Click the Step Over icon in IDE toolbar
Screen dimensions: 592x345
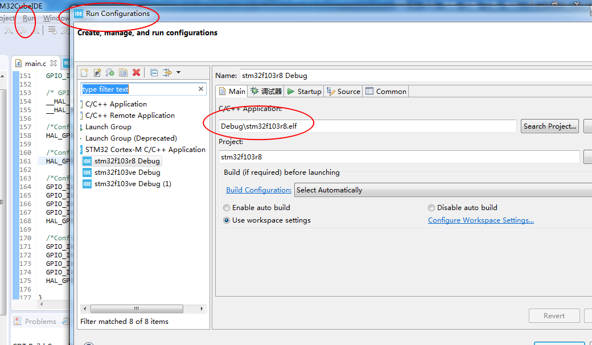click(22, 31)
